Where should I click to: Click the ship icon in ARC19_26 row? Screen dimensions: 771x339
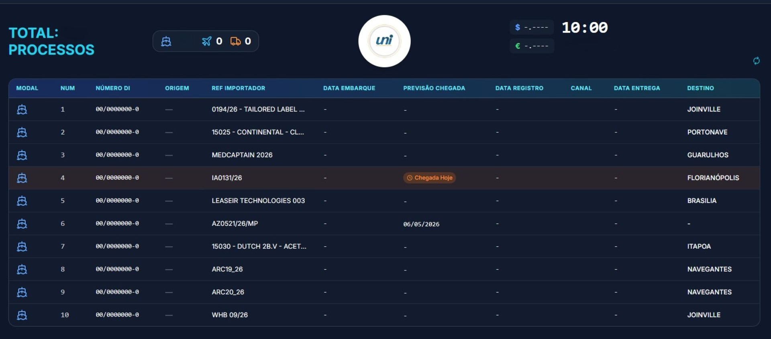click(22, 269)
